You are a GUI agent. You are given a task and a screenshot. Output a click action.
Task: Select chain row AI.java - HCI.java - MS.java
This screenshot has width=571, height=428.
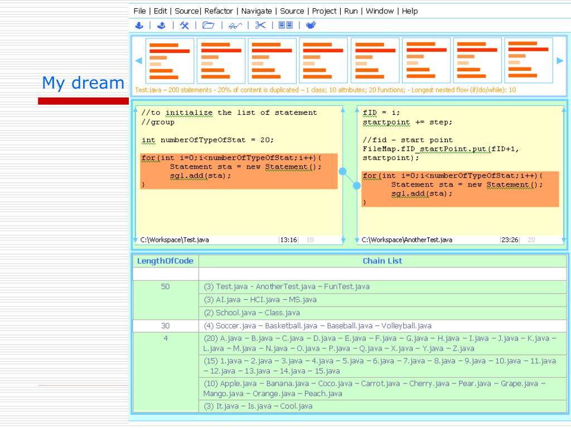point(383,300)
